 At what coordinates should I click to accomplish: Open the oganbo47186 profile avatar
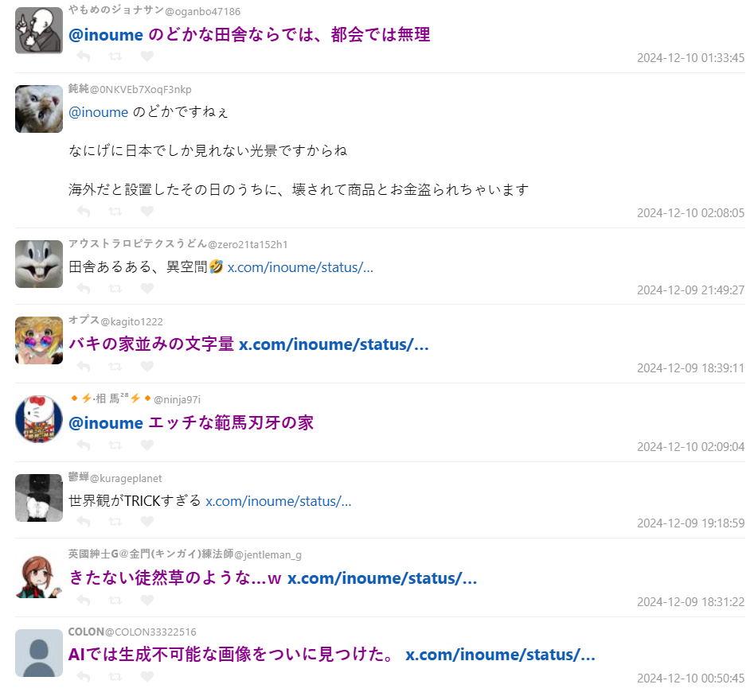click(x=39, y=30)
